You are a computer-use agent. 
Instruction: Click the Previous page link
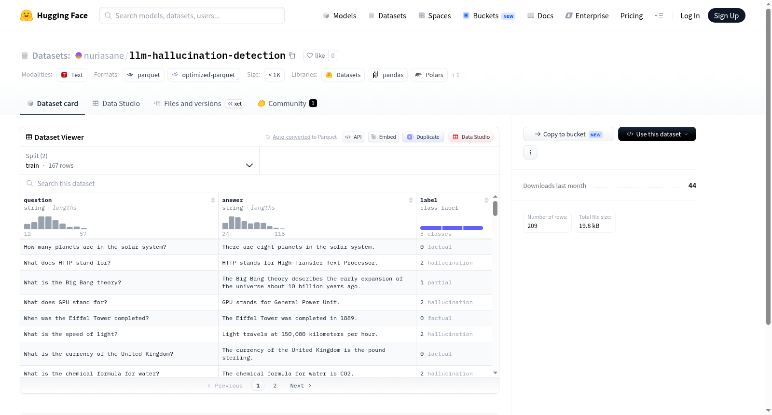coord(225,386)
